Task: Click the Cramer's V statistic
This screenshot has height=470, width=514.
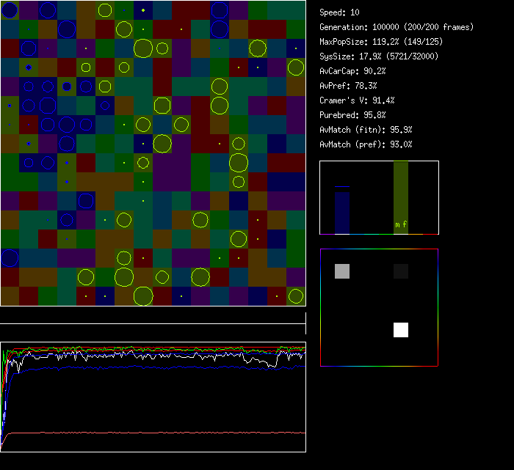Action: pos(357,100)
